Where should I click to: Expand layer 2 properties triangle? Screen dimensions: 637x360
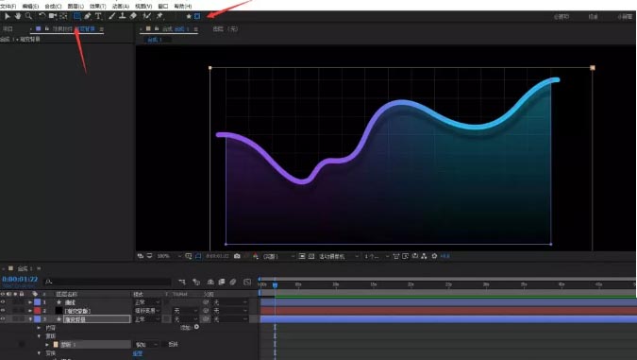tap(29, 310)
